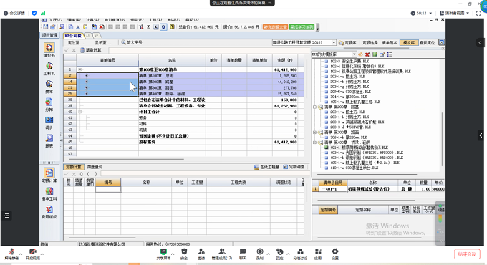Open the 调价 sidebar icon

tap(49, 122)
